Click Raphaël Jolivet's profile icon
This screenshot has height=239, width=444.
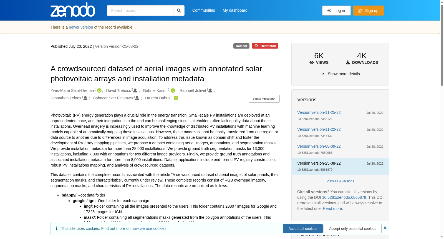pos(210,90)
